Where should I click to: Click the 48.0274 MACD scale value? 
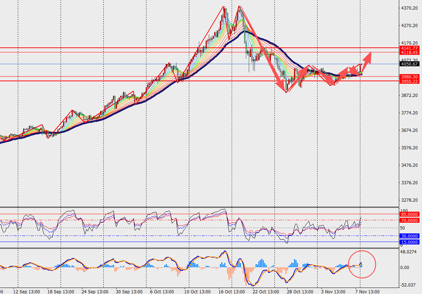(x=409, y=252)
